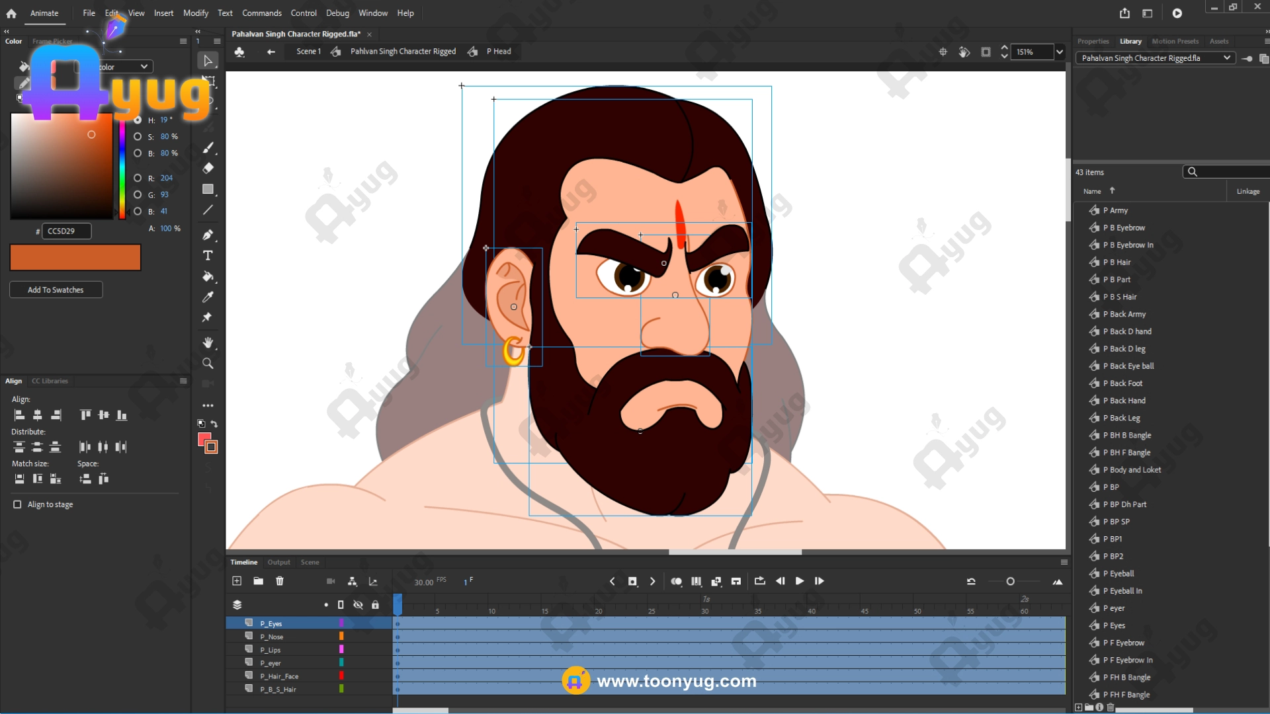Viewport: 1270px width, 714px height.
Task: Open the color type dropdown
Action: (144, 67)
